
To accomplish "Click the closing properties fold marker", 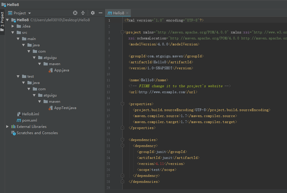I will click(x=122, y=128).
